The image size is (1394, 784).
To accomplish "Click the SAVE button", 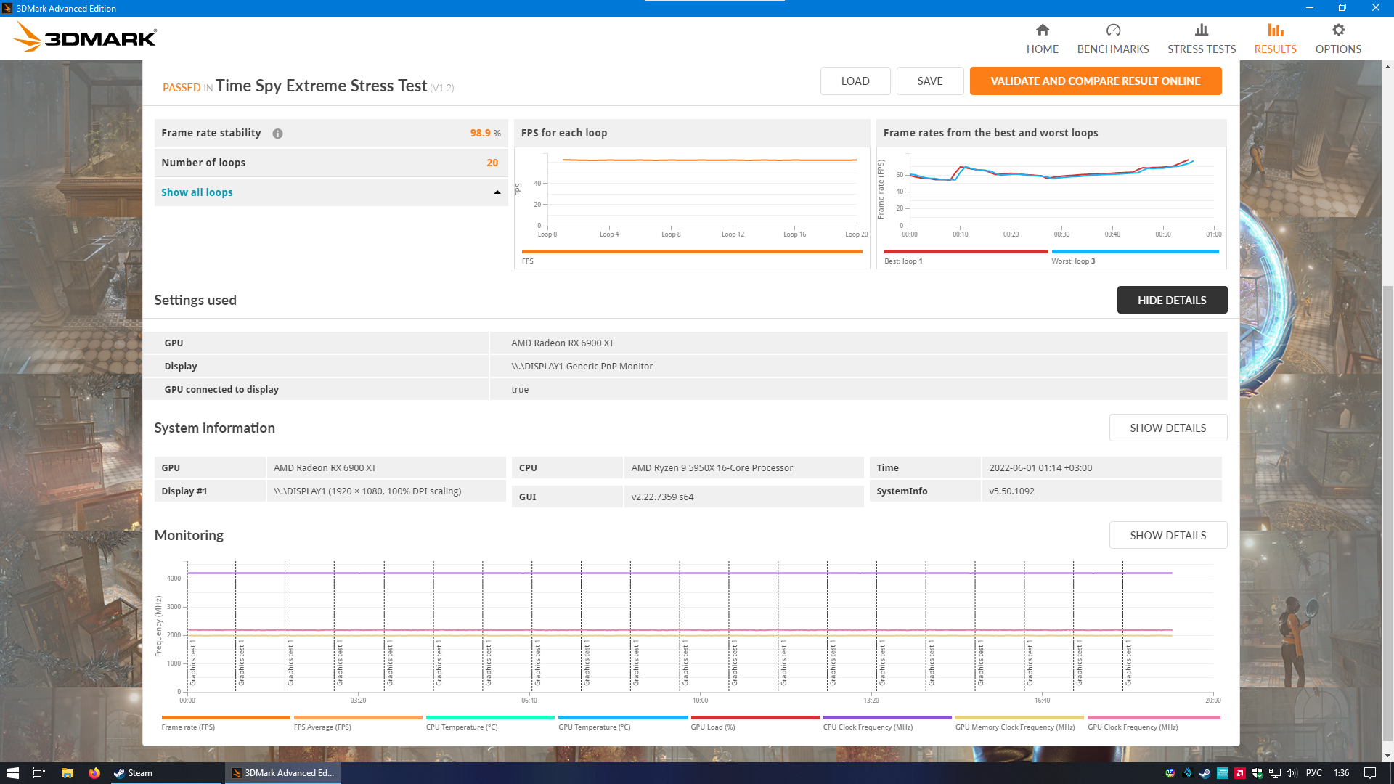I will click(x=929, y=81).
